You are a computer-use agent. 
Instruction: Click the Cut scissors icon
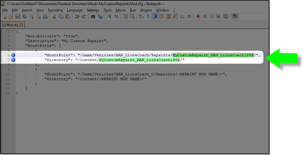[54, 17]
